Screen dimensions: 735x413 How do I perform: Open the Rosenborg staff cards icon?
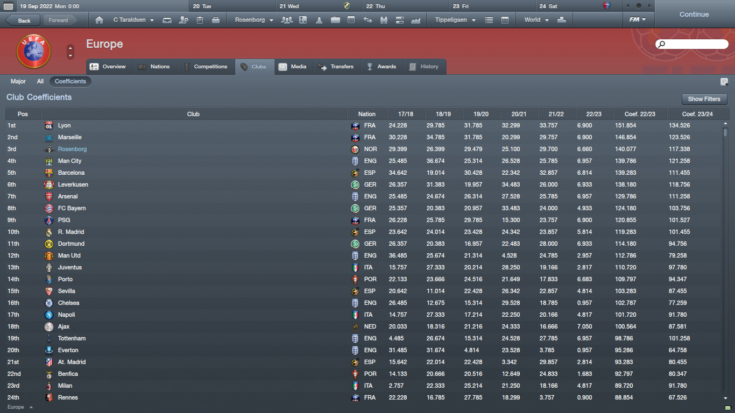click(400, 20)
